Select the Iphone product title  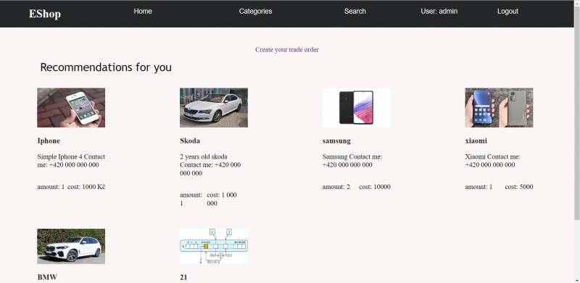[x=49, y=140]
